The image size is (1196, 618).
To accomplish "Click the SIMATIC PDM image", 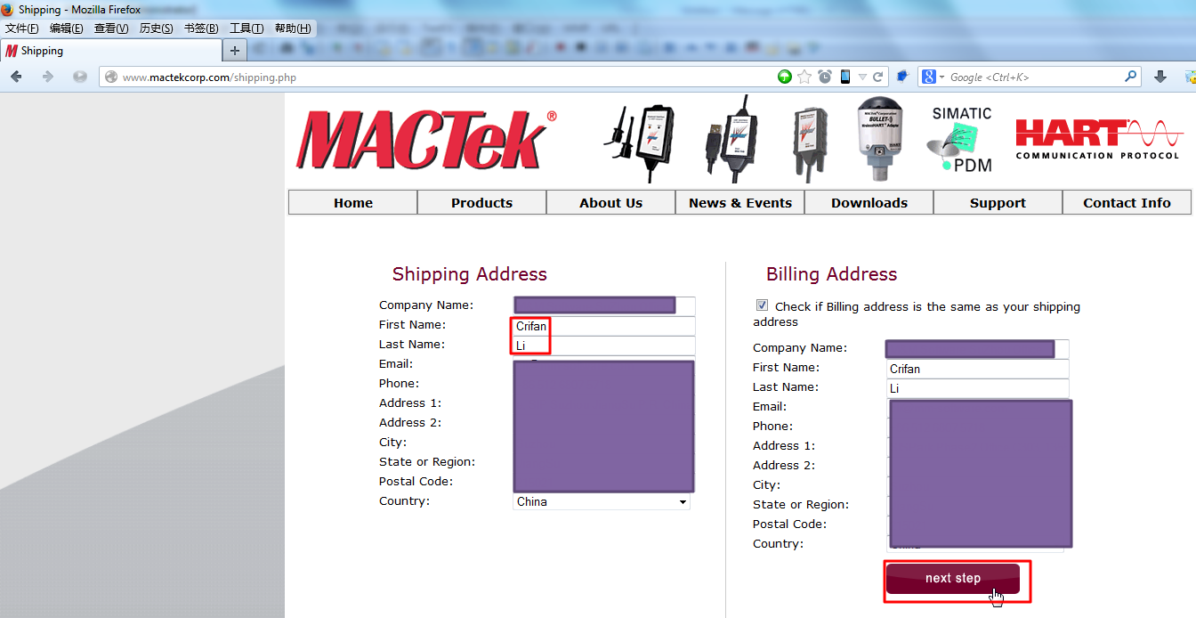I will (x=960, y=139).
